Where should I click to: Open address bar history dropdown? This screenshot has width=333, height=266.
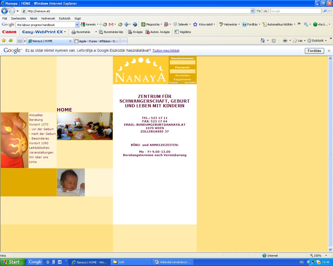tap(252, 11)
